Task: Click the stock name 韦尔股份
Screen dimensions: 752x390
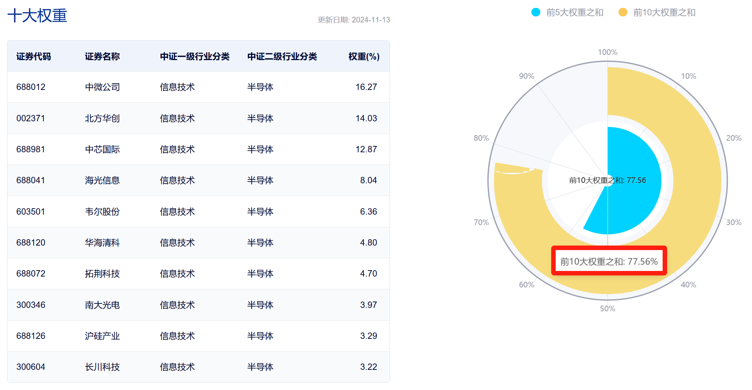Action: [x=102, y=212]
